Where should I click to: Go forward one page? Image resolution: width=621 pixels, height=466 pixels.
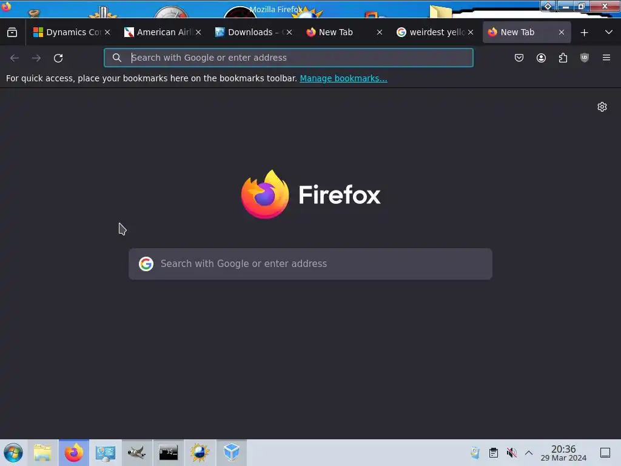coord(36,58)
